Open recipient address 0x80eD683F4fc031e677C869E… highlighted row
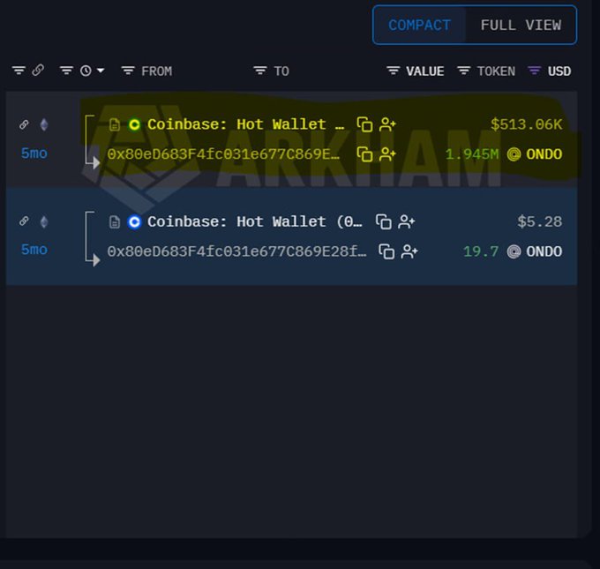Viewport: 600px width, 569px height. click(223, 154)
